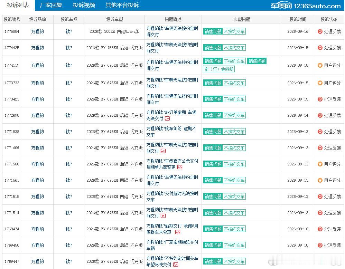The width and height of the screenshot is (345, 269).
Task: Open complaint 方程豹钛7厂家逾期拖延交付车辆
Action: pos(172,245)
